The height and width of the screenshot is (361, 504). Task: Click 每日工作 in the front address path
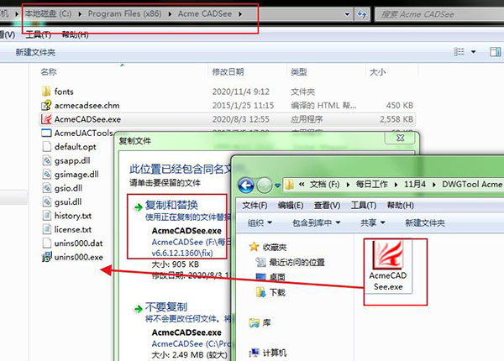pyautogui.click(x=371, y=185)
